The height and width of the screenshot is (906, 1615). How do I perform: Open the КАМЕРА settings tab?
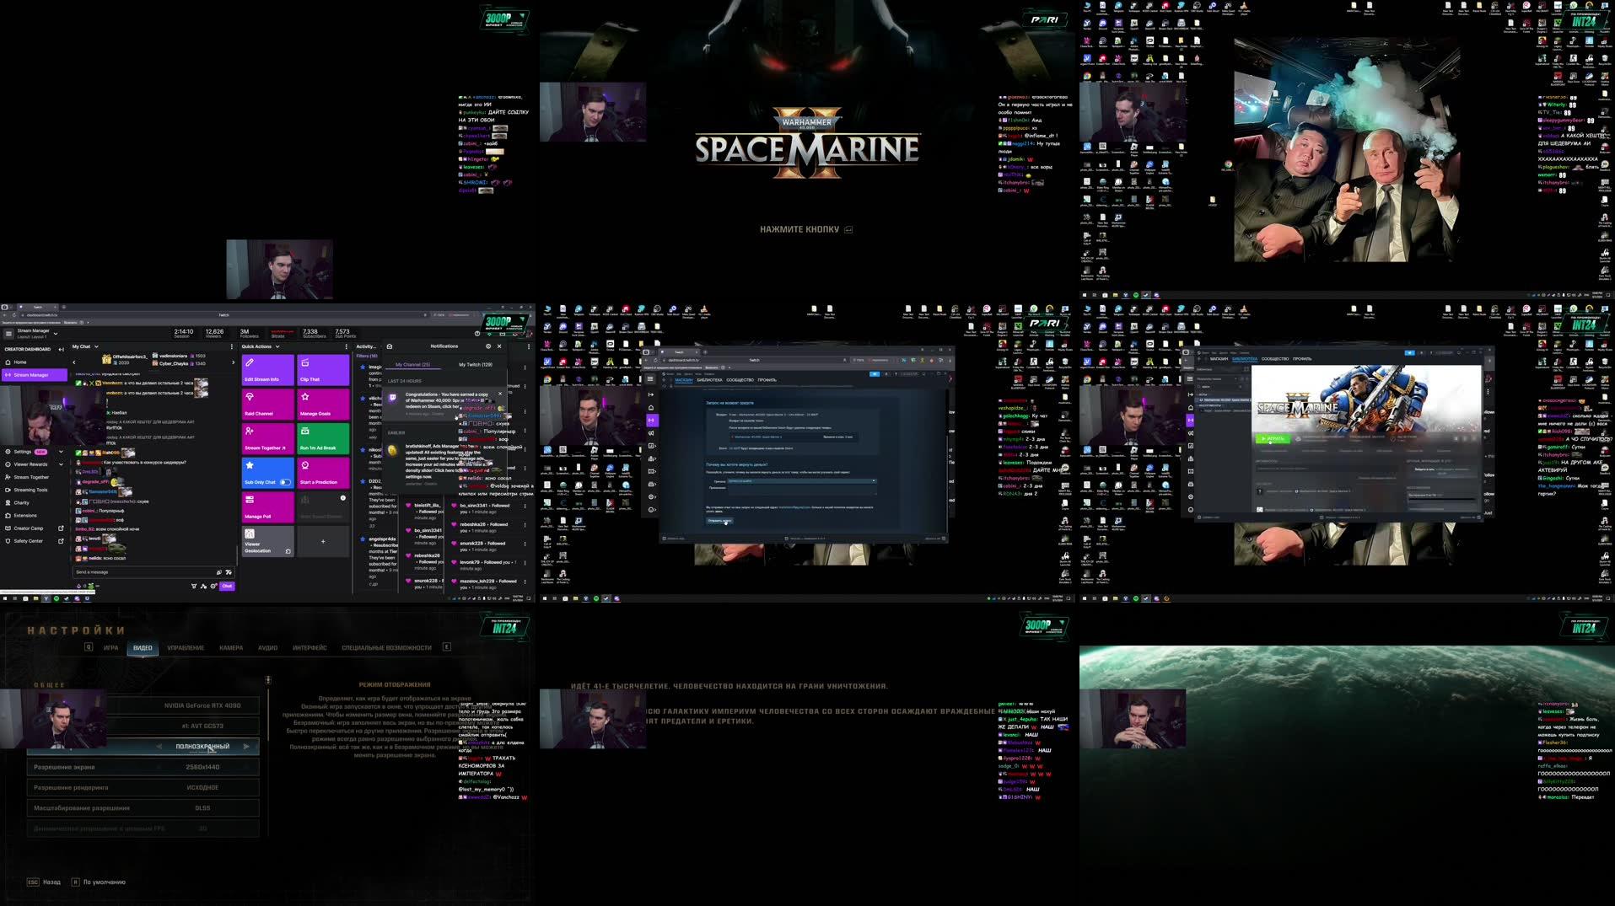(x=231, y=648)
